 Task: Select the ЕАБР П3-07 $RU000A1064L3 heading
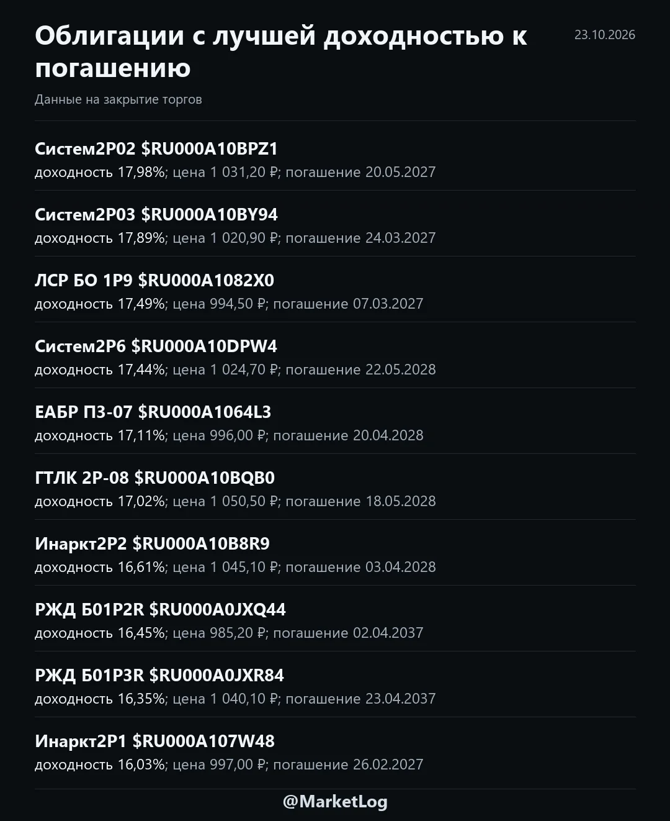coord(153,412)
